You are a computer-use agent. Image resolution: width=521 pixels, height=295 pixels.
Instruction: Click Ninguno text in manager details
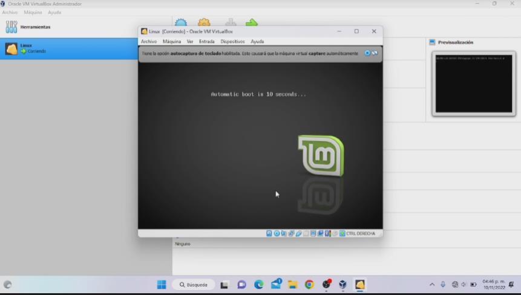(182, 244)
